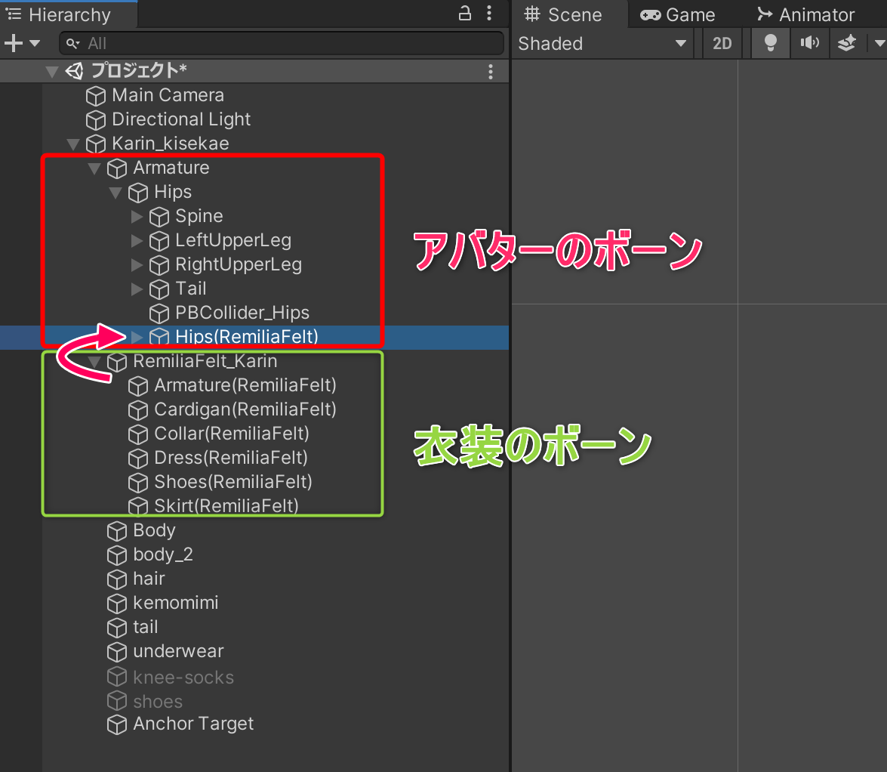Select the Armature object

[x=171, y=168]
